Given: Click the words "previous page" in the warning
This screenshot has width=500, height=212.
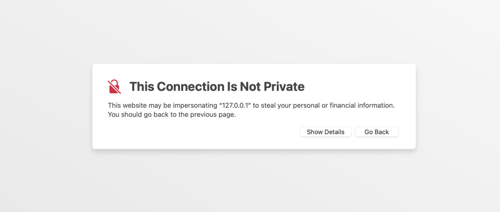Looking at the screenshot, I should 215,115.
